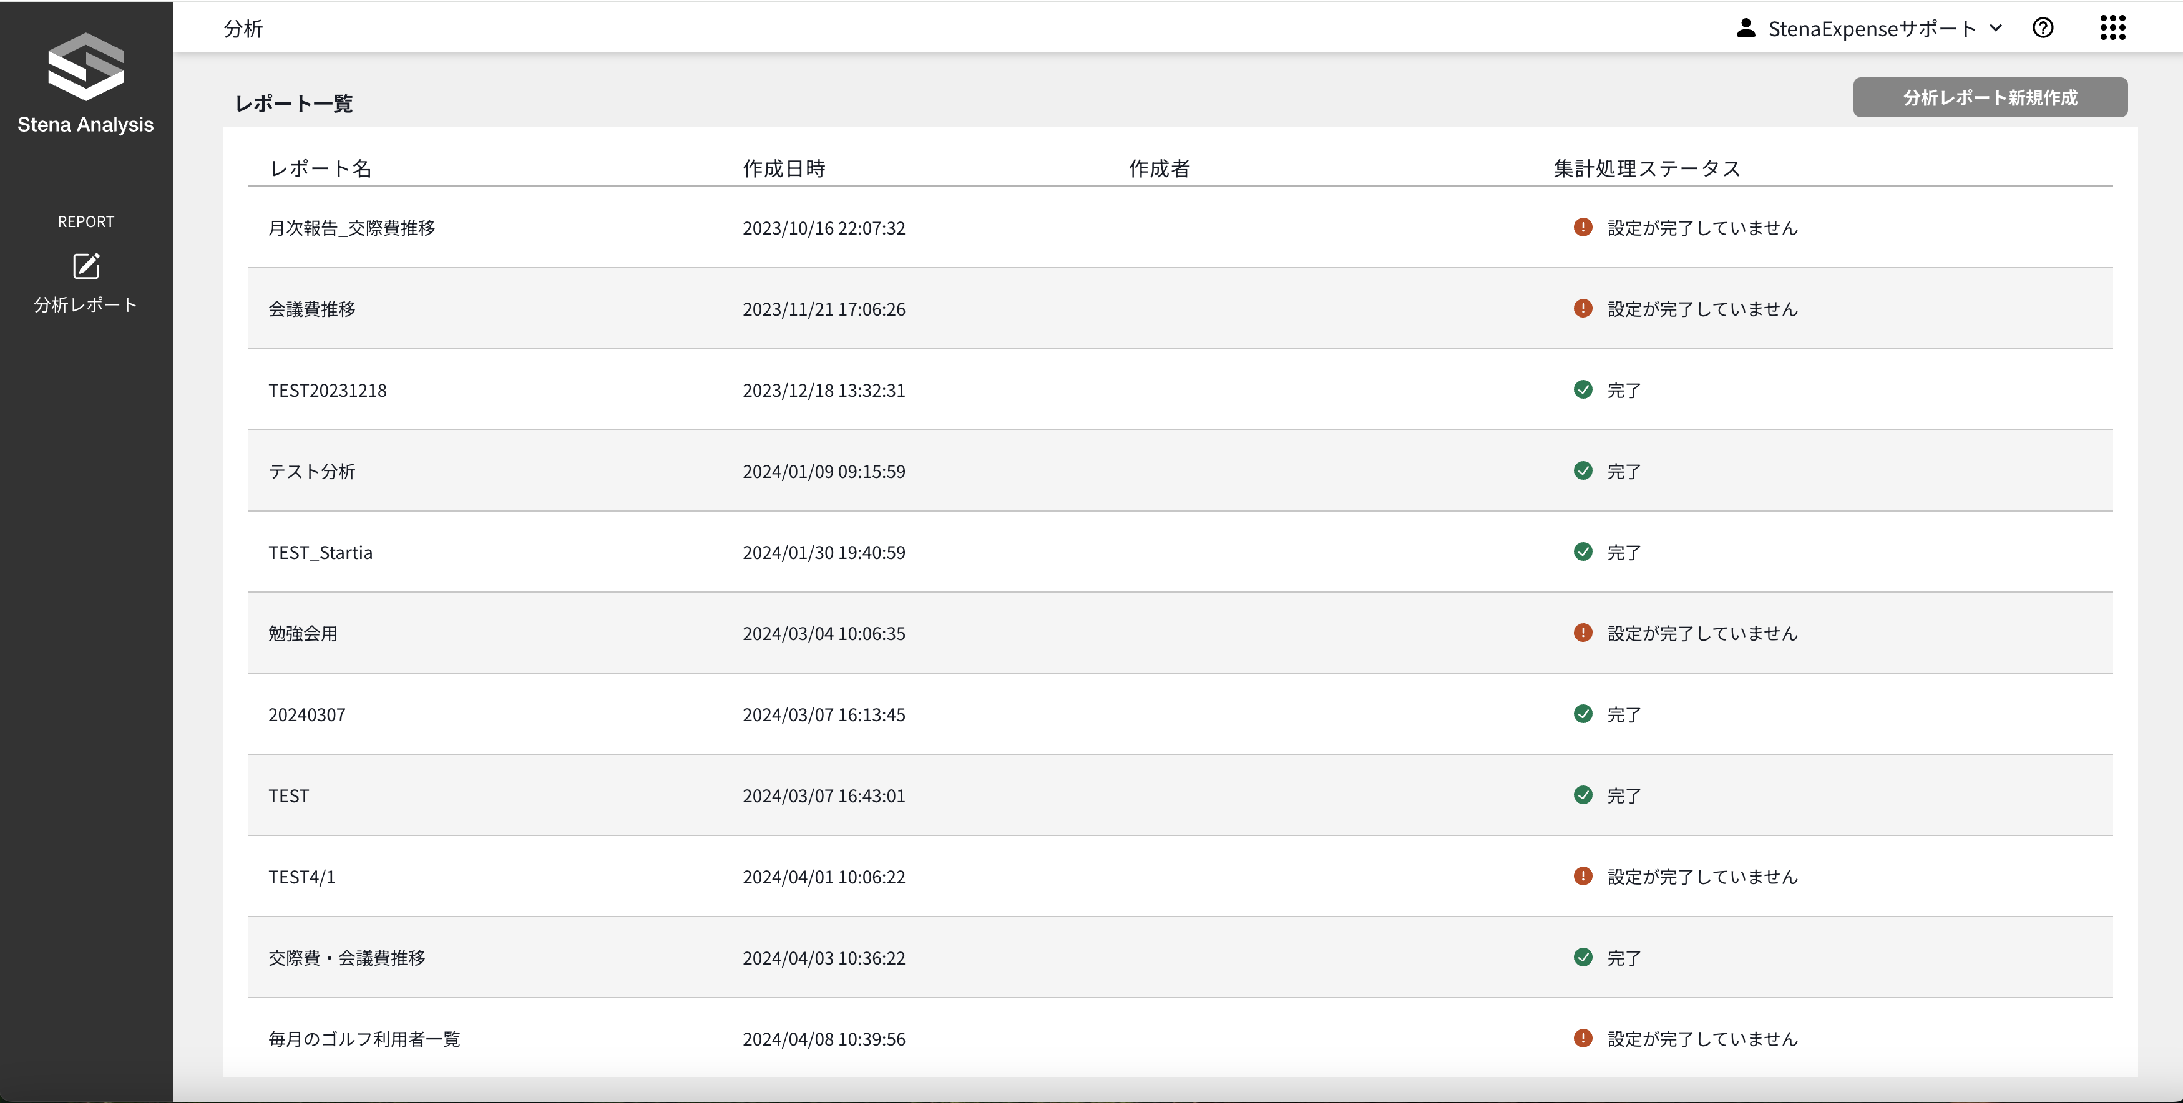Viewport: 2183px width, 1103px height.
Task: Click warning icon for TEST4/1 row
Action: tap(1582, 876)
